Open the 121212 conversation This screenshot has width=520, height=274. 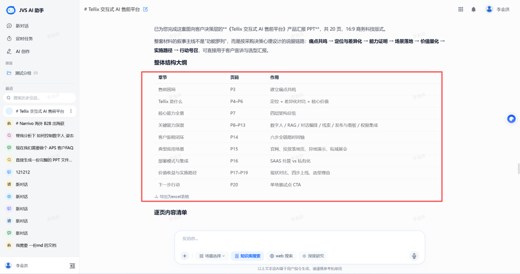coord(23,172)
